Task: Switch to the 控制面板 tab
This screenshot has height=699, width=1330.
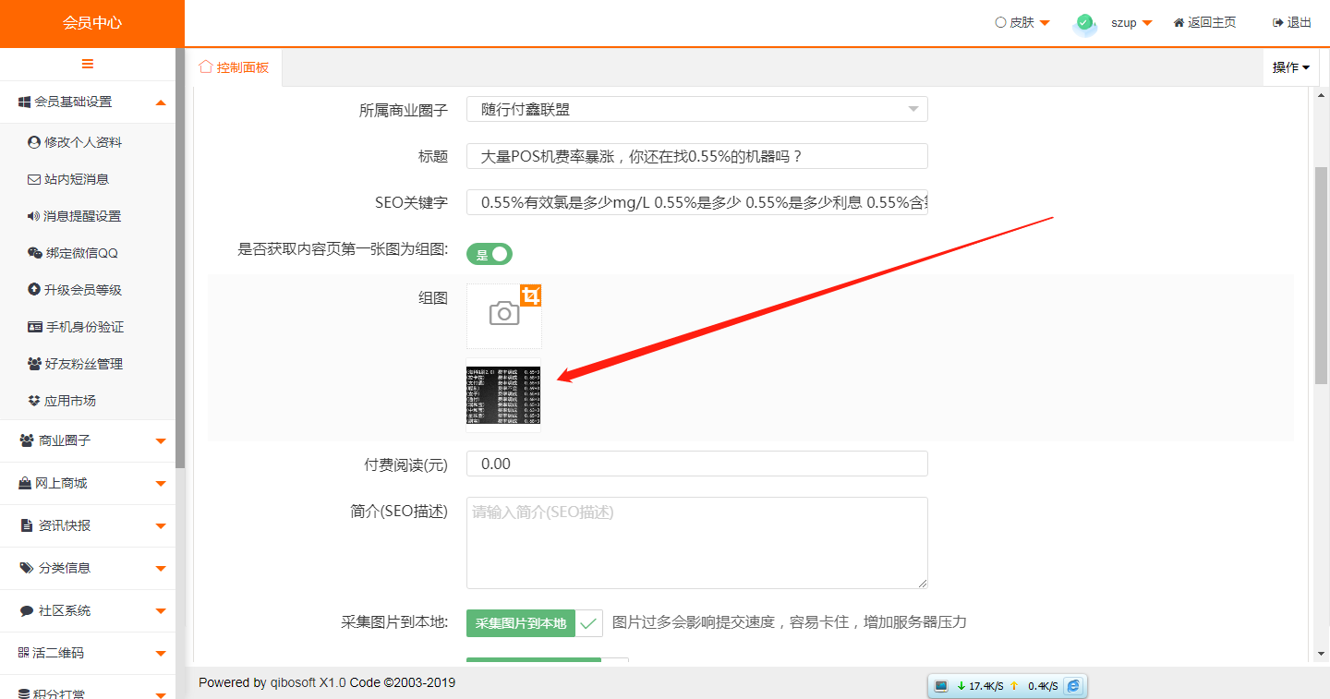Action: [x=235, y=67]
